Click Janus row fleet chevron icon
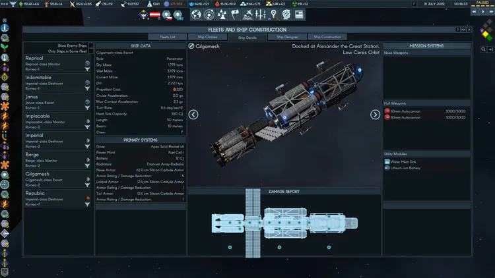 point(87,107)
